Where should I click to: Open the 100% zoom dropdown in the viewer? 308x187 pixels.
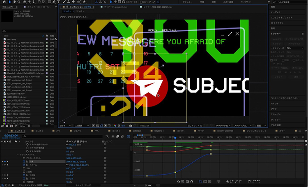pos(65,126)
